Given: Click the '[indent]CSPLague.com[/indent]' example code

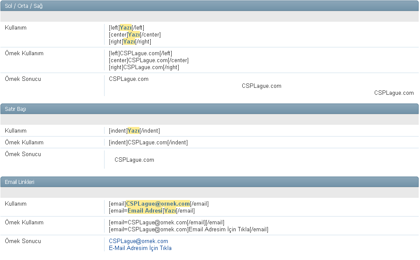Looking at the screenshot, I should coord(148,143).
